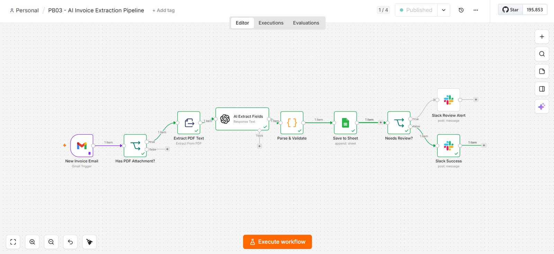The width and height of the screenshot is (554, 254).
Task: Click the fit-to-view zoom icon
Action: [x=13, y=242]
